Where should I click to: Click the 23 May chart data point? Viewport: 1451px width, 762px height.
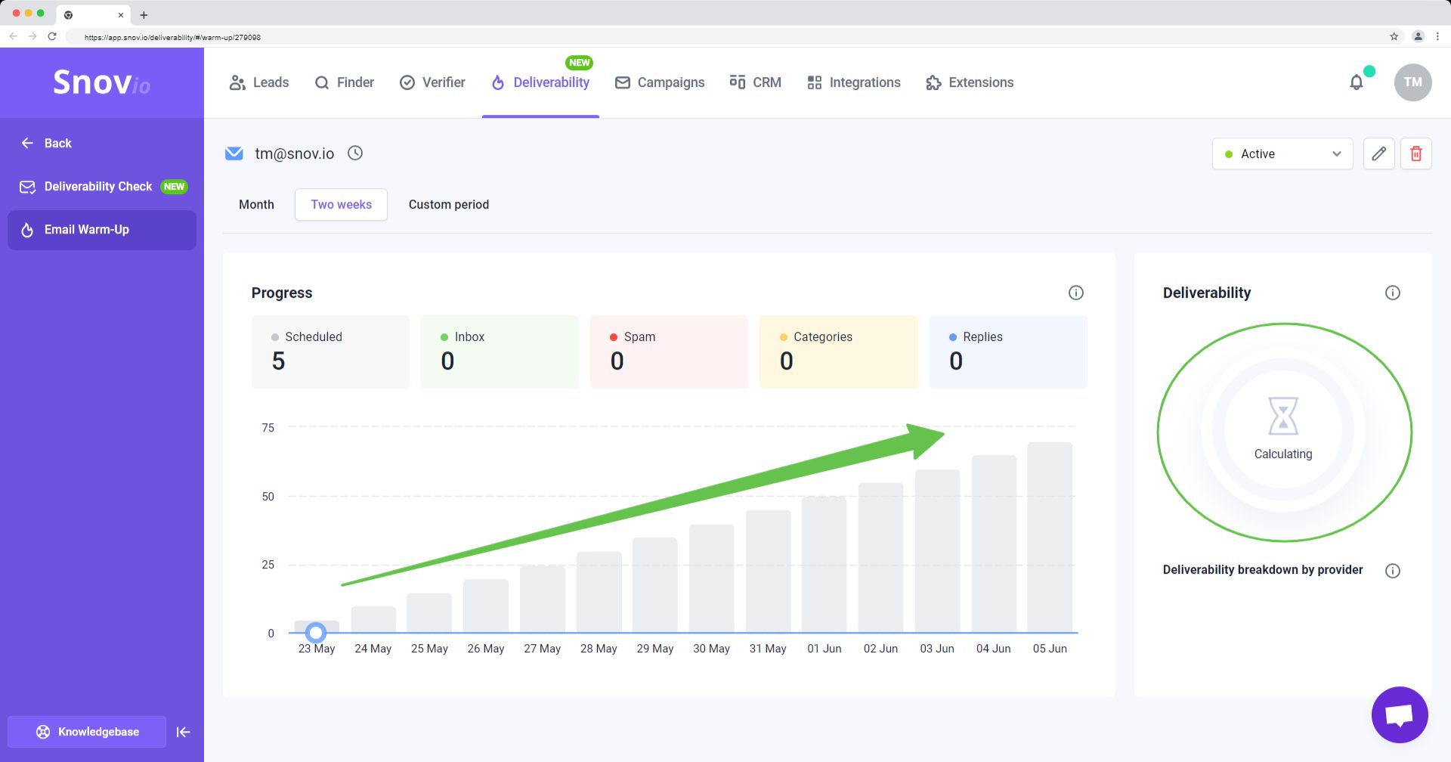tap(316, 632)
